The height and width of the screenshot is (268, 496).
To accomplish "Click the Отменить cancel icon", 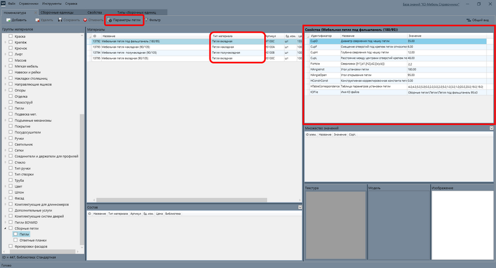I will pos(85,20).
